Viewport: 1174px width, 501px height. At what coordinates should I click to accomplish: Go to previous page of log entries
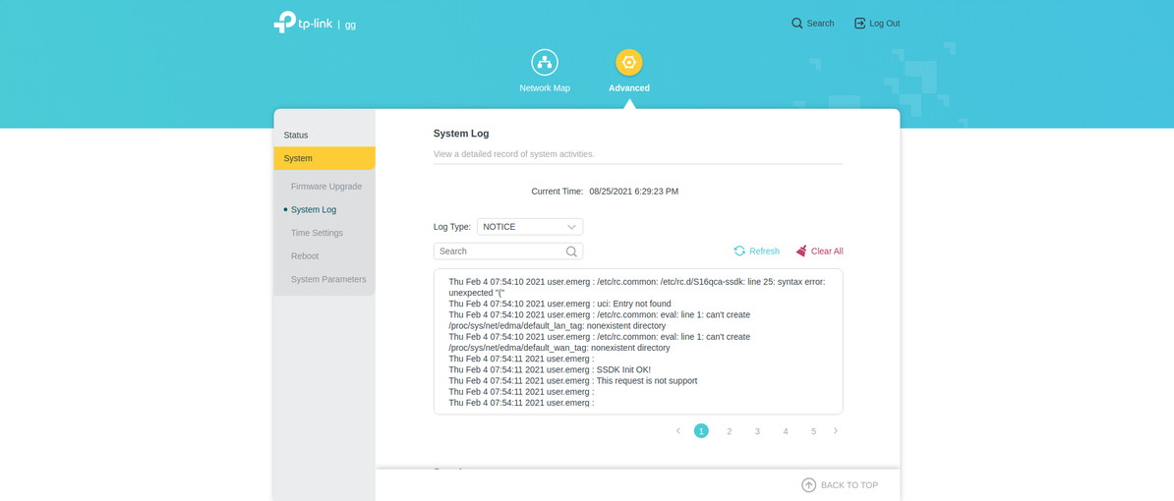point(677,431)
